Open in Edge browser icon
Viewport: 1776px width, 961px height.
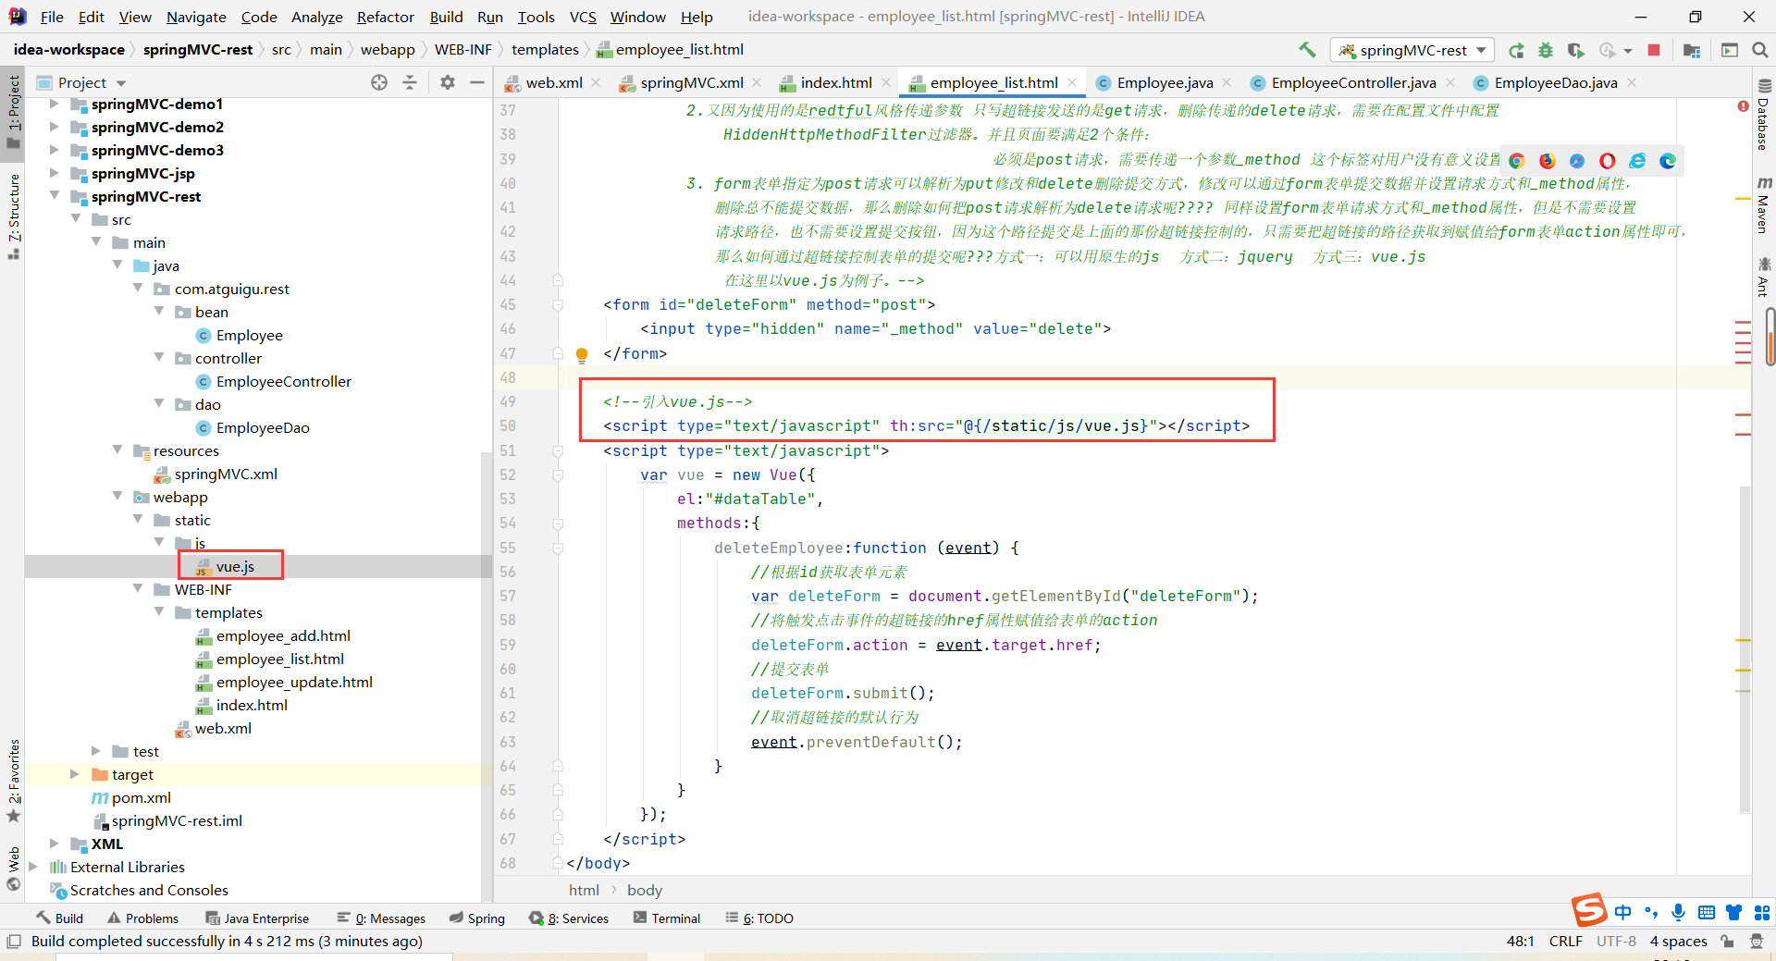point(1668,161)
